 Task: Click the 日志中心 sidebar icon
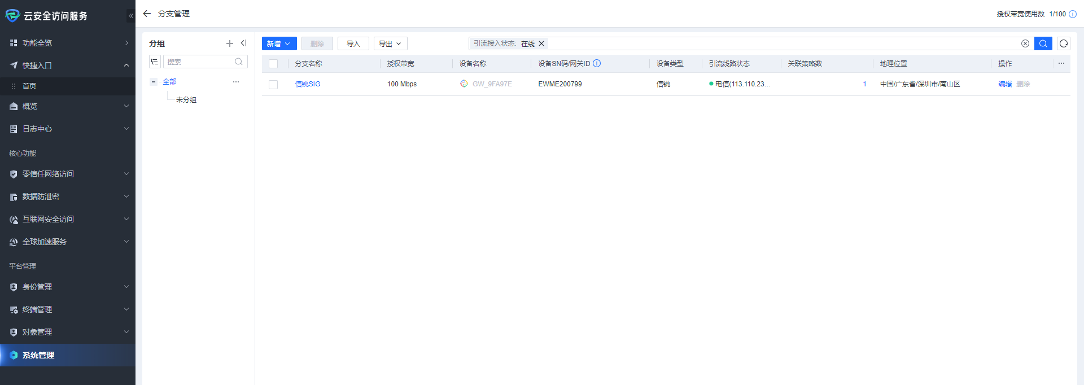click(x=14, y=129)
